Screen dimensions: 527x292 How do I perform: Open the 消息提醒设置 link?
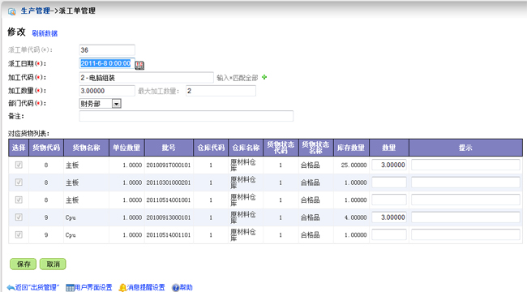pyautogui.click(x=146, y=288)
